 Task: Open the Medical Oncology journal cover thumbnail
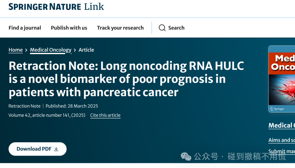coord(282,79)
